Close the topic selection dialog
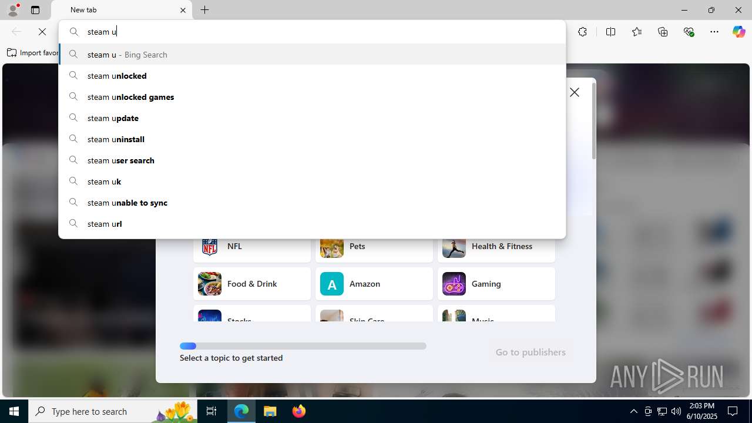 click(x=575, y=92)
